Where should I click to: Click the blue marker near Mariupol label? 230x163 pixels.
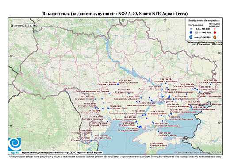click(x=191, y=106)
